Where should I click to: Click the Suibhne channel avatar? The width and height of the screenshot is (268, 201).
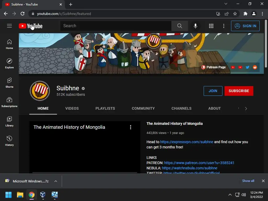[x=40, y=91]
